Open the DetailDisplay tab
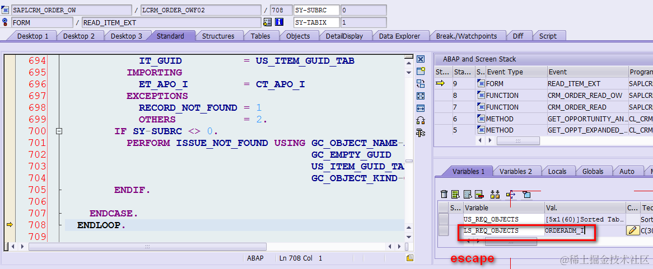 tap(344, 36)
